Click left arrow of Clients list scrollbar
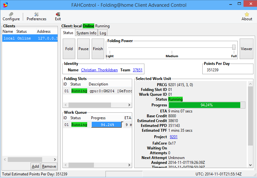The height and width of the screenshot is (178, 257). point(5,159)
